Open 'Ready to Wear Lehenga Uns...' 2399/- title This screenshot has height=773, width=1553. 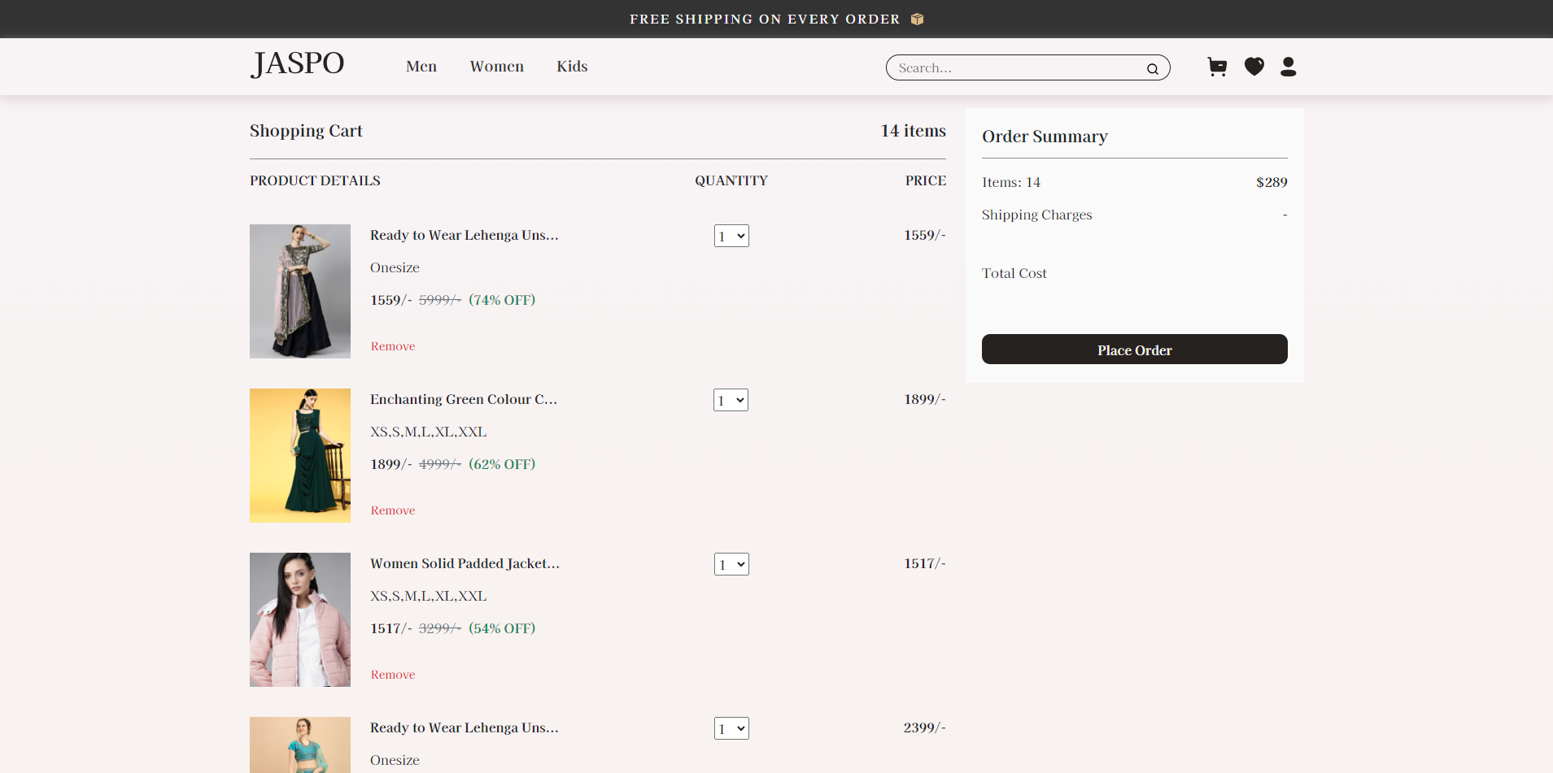[465, 727]
